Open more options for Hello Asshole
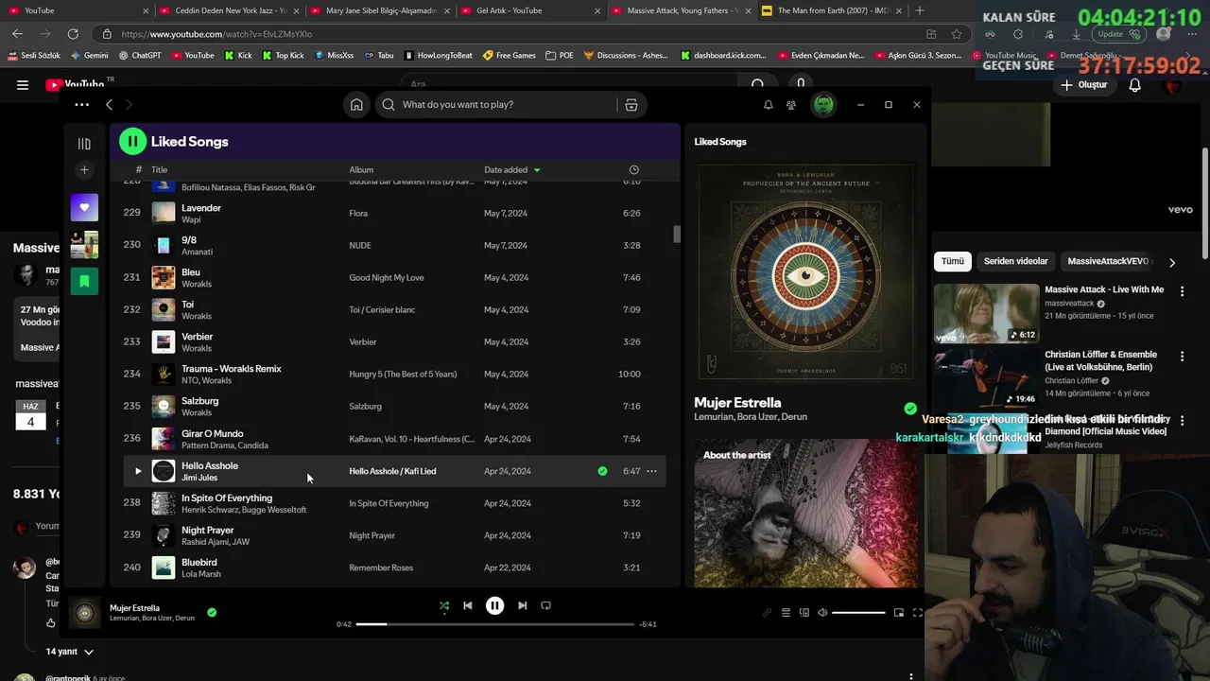Image resolution: width=1210 pixels, height=681 pixels. [x=651, y=471]
